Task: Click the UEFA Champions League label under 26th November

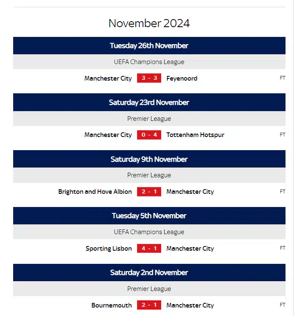Action: tap(149, 62)
